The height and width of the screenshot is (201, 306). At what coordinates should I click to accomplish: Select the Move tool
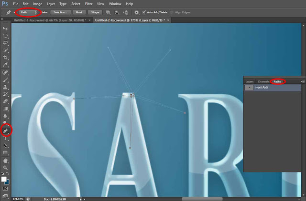point(5,29)
